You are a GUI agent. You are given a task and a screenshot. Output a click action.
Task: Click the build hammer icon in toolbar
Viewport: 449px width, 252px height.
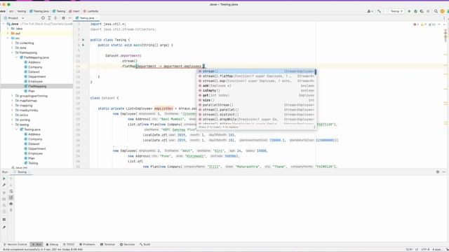[x=379, y=11]
